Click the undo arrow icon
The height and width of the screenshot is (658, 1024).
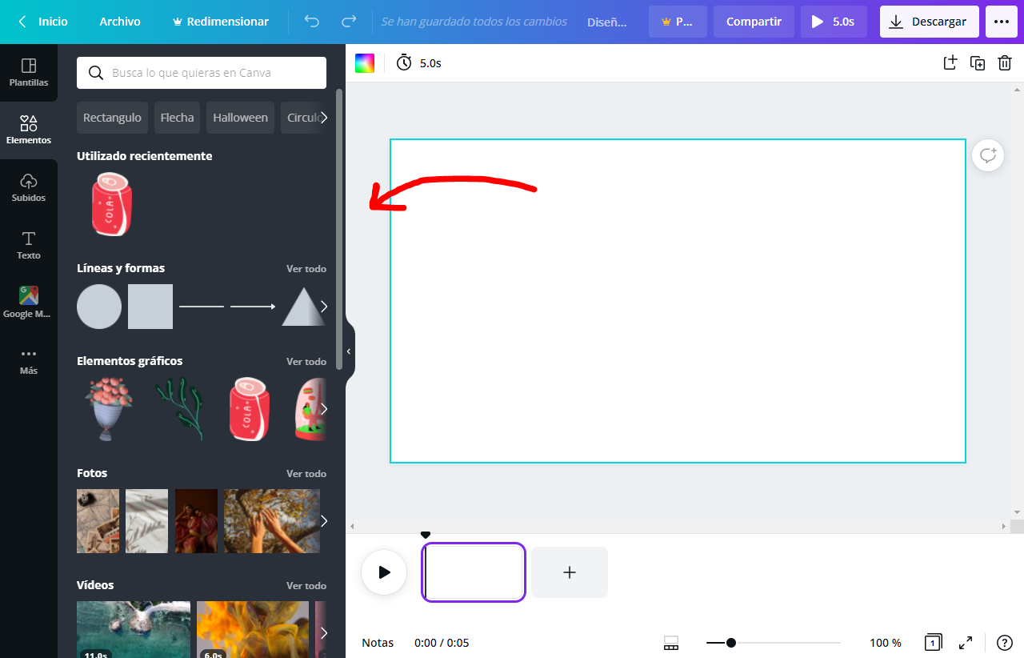(312, 22)
